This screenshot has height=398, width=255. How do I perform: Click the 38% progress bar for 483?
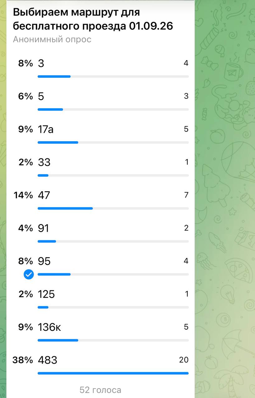113,373
